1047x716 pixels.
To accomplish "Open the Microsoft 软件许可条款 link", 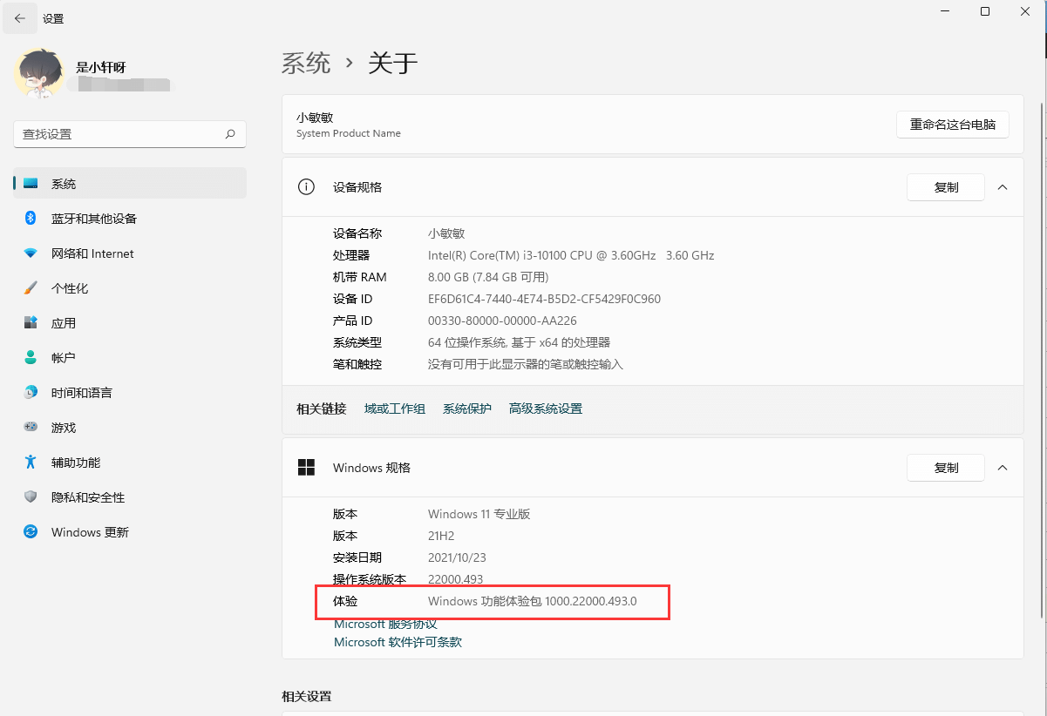I will (397, 642).
